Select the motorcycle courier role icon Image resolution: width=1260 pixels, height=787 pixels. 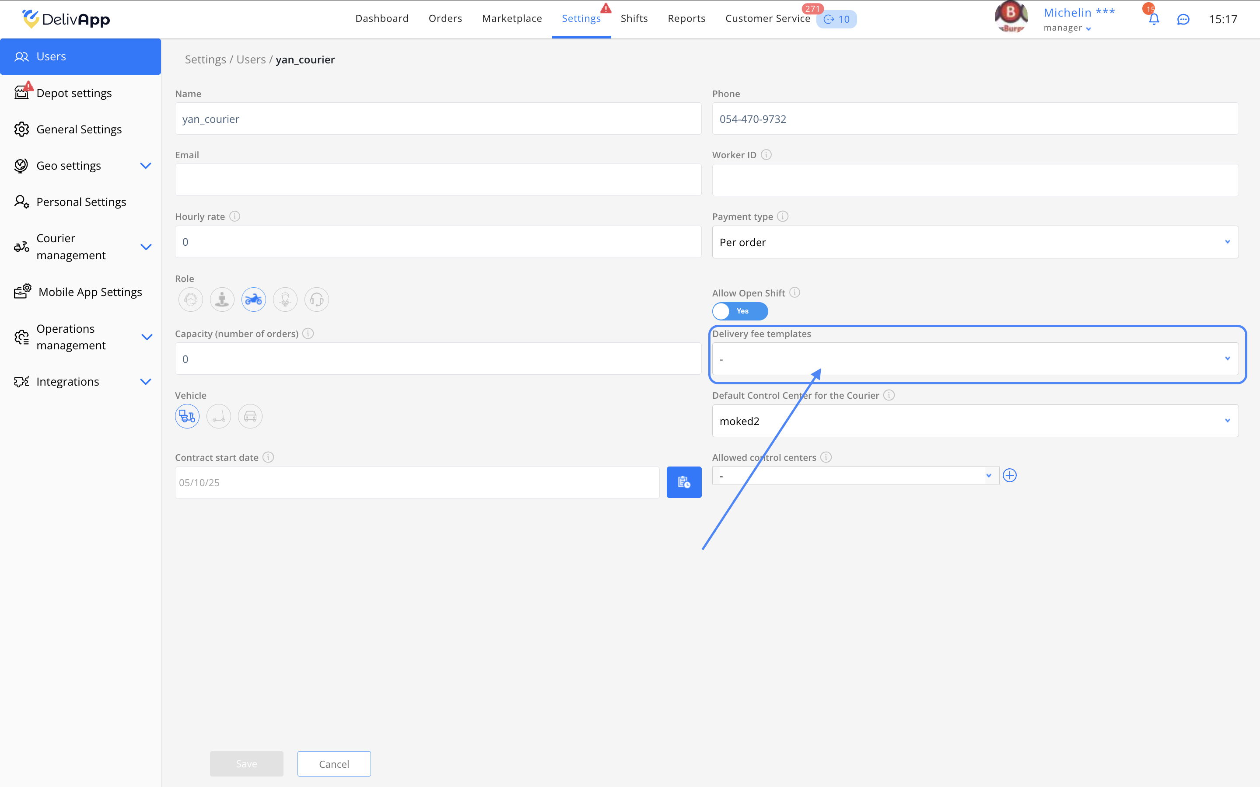click(254, 299)
